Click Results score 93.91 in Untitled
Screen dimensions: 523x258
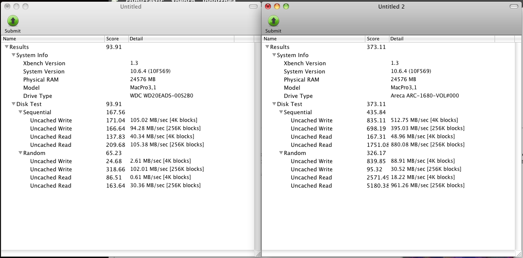point(114,47)
